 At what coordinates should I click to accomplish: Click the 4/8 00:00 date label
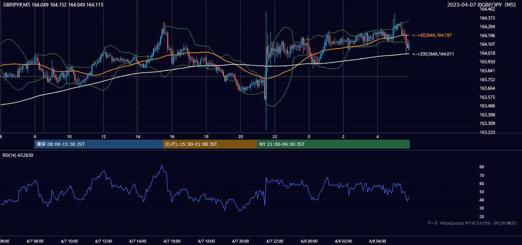(x=309, y=241)
